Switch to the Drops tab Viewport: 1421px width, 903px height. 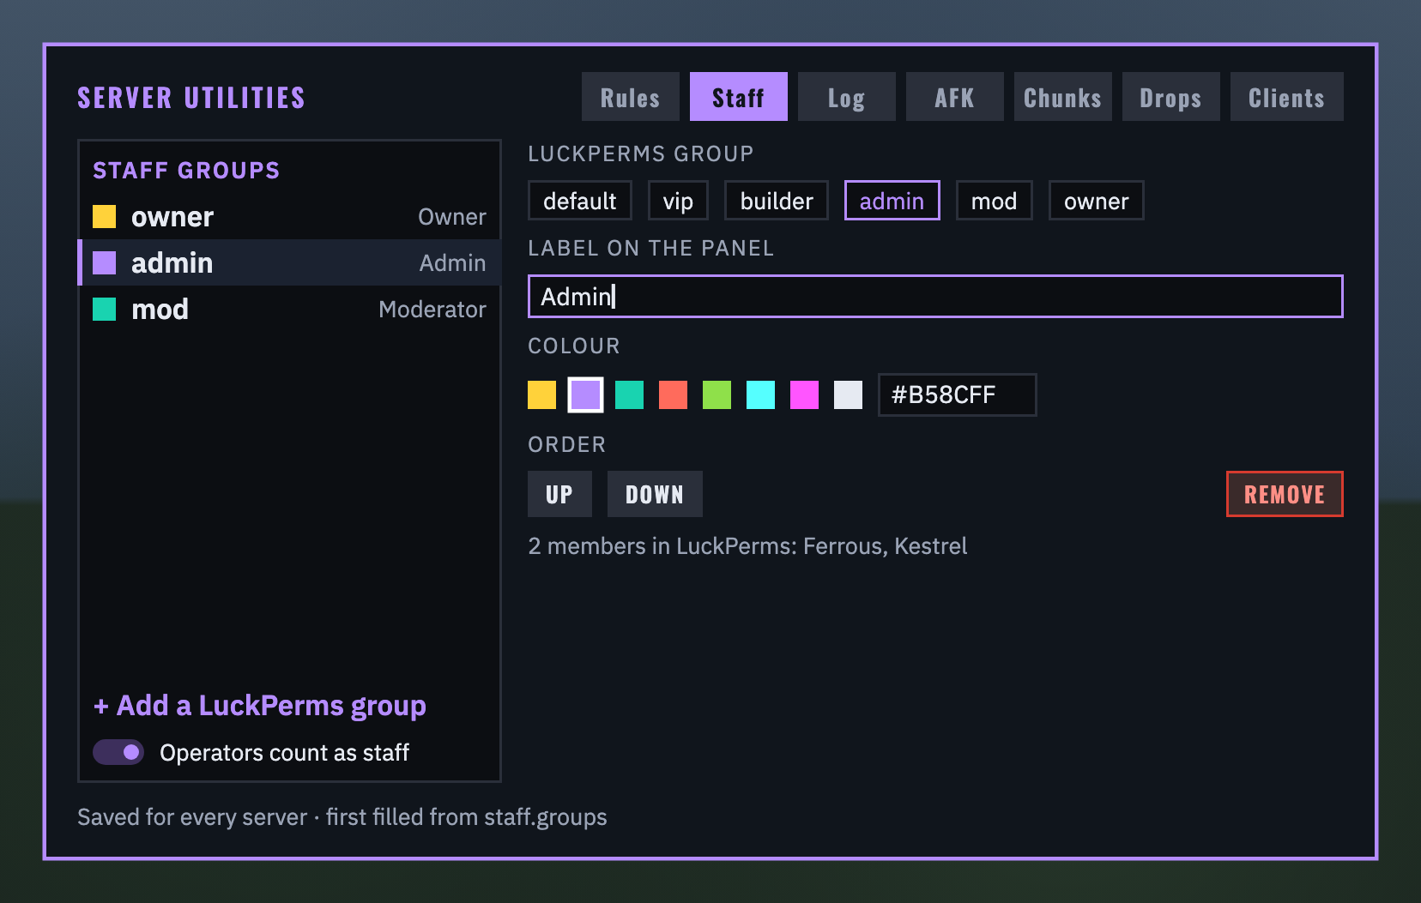[x=1170, y=97]
